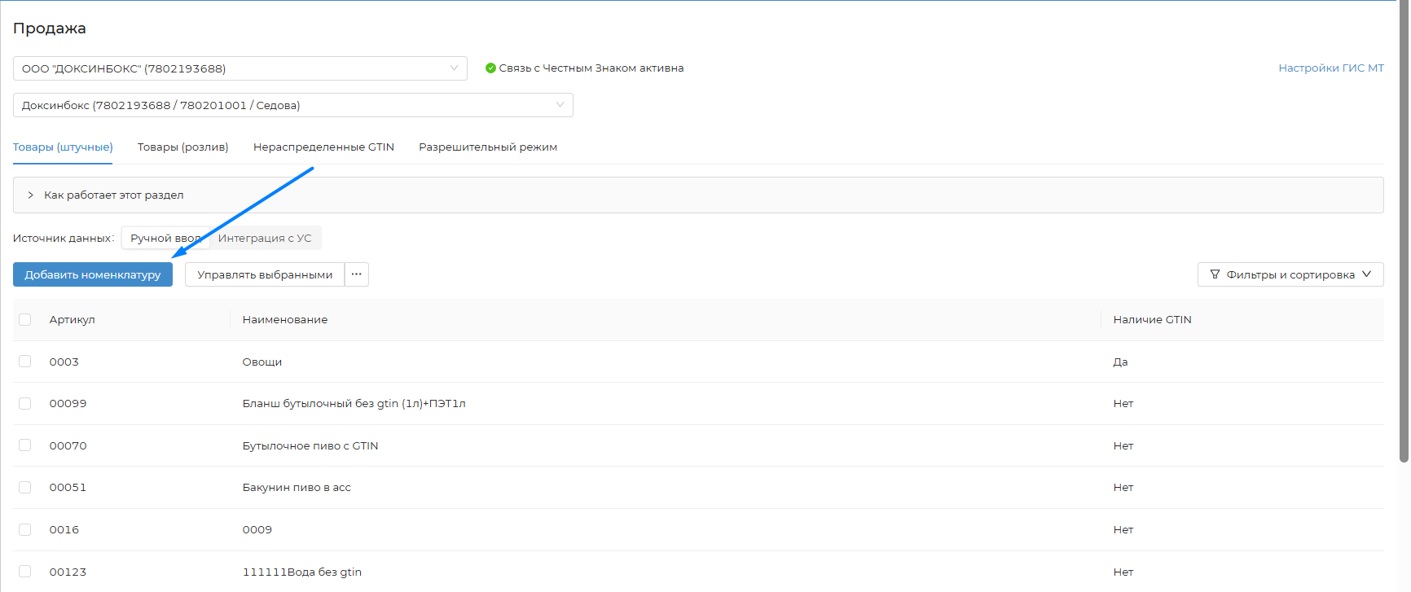The image size is (1411, 592).
Task: Click the green connection status checkmark
Action: click(x=490, y=68)
